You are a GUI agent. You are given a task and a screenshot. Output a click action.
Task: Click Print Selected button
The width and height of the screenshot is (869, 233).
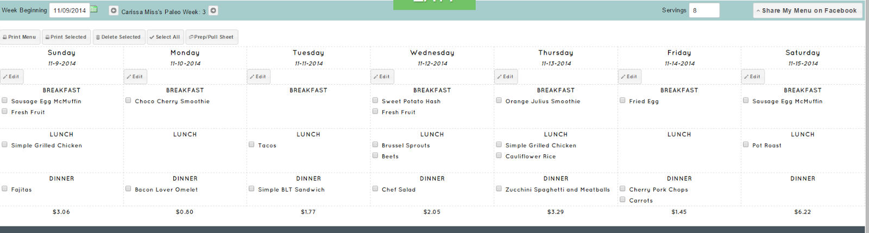point(66,37)
